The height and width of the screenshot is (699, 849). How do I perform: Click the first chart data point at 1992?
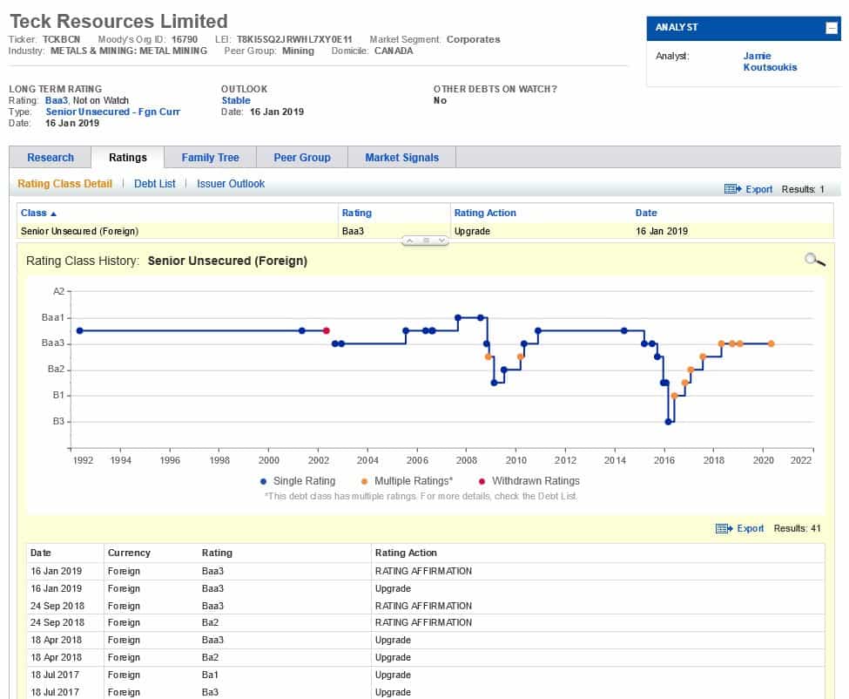[x=79, y=330]
